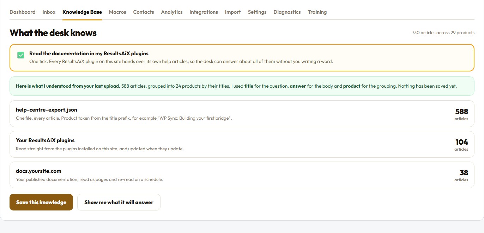Click the 38 articles count
Viewport: 484px width, 233px height.
[461, 175]
